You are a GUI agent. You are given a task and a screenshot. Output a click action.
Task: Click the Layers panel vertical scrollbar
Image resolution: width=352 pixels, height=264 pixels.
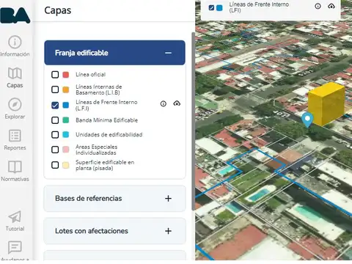pyautogui.click(x=193, y=121)
